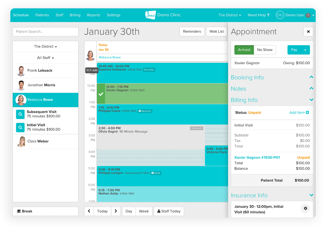Expand the All Staff dropdown
Viewport: 324px width, 228px height.
(x=45, y=58)
